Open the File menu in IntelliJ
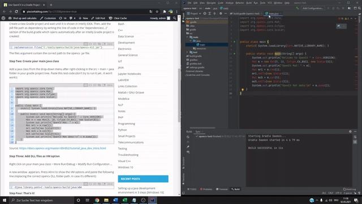Viewport: 362px width, 204px height. pos(189,3)
